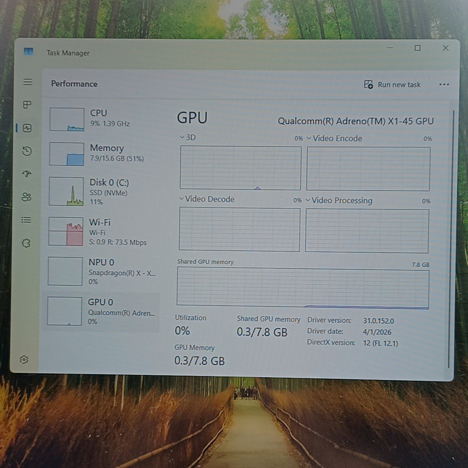Image resolution: width=468 pixels, height=468 pixels.
Task: Select the Performance page icon
Action: point(27,128)
